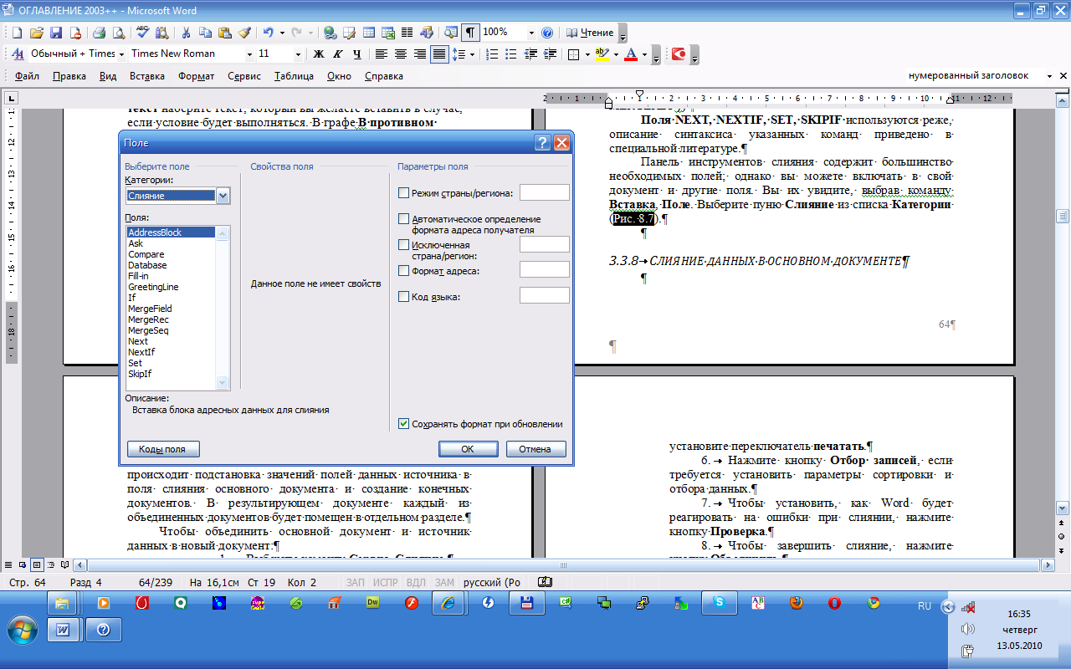Viewport: 1071px width, 669px height.
Task: Open the Вставка menu
Action: pos(147,76)
